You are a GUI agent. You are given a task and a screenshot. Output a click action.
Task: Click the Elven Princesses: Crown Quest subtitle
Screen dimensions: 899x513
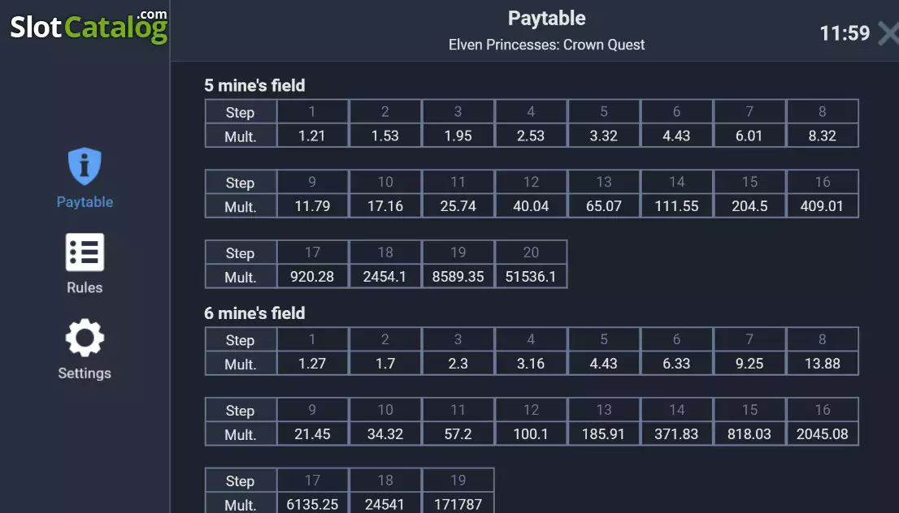[x=546, y=45]
